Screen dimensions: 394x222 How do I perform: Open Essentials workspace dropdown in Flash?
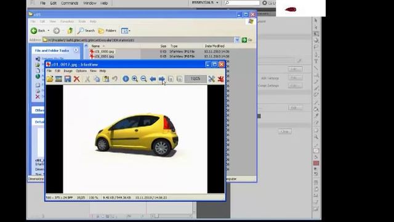tap(205, 2)
